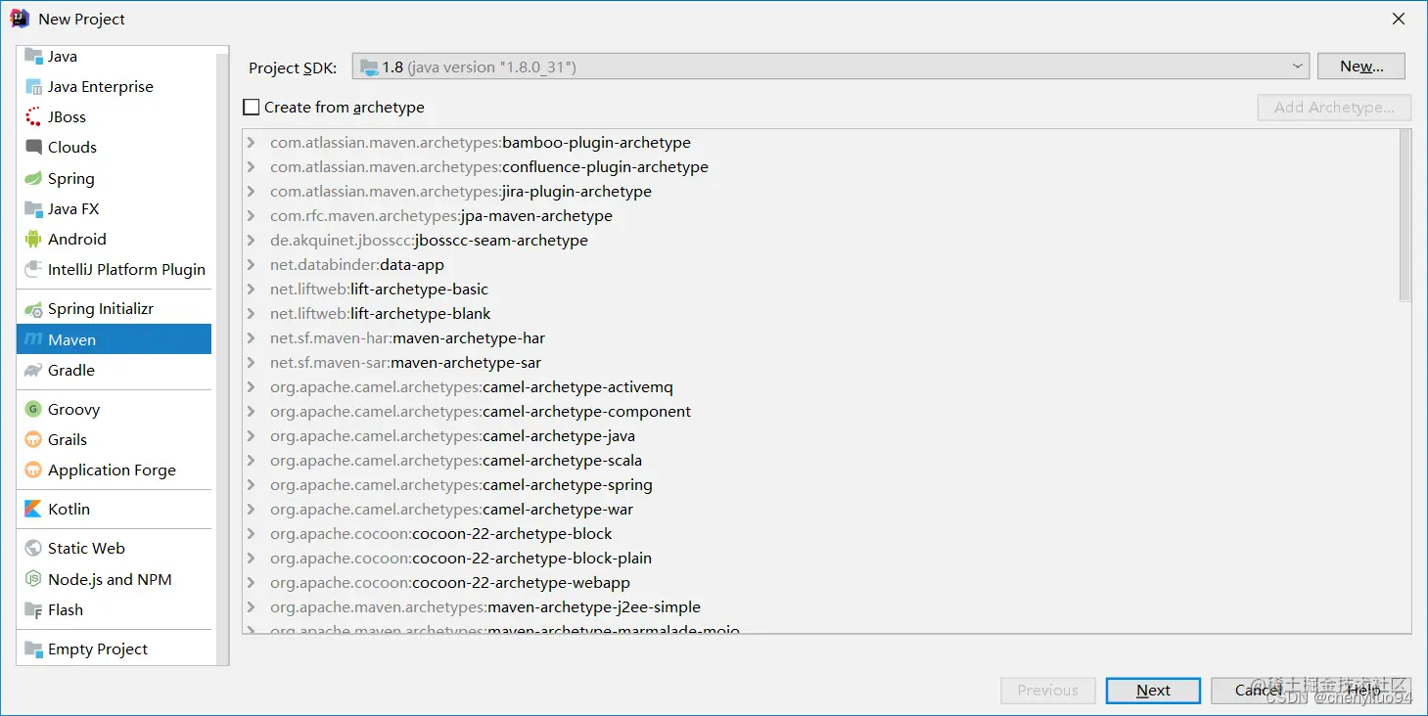Select maven-archetype-sar row
Screen dimensions: 1428x716
pos(820,363)
